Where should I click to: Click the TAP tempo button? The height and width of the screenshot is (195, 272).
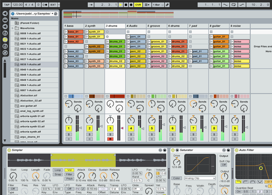click(x=7, y=5)
